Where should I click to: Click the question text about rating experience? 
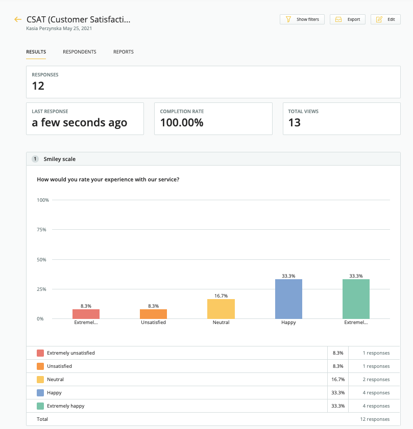click(x=108, y=179)
